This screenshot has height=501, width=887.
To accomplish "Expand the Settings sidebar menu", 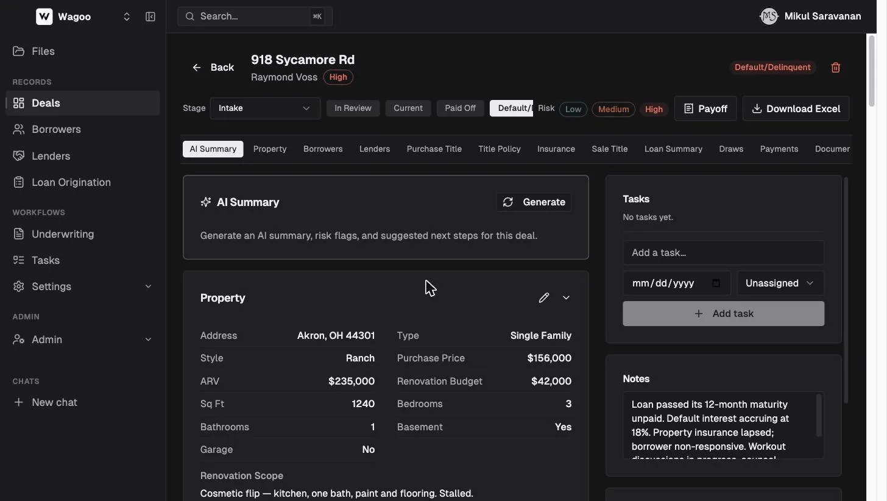I will click(x=83, y=286).
